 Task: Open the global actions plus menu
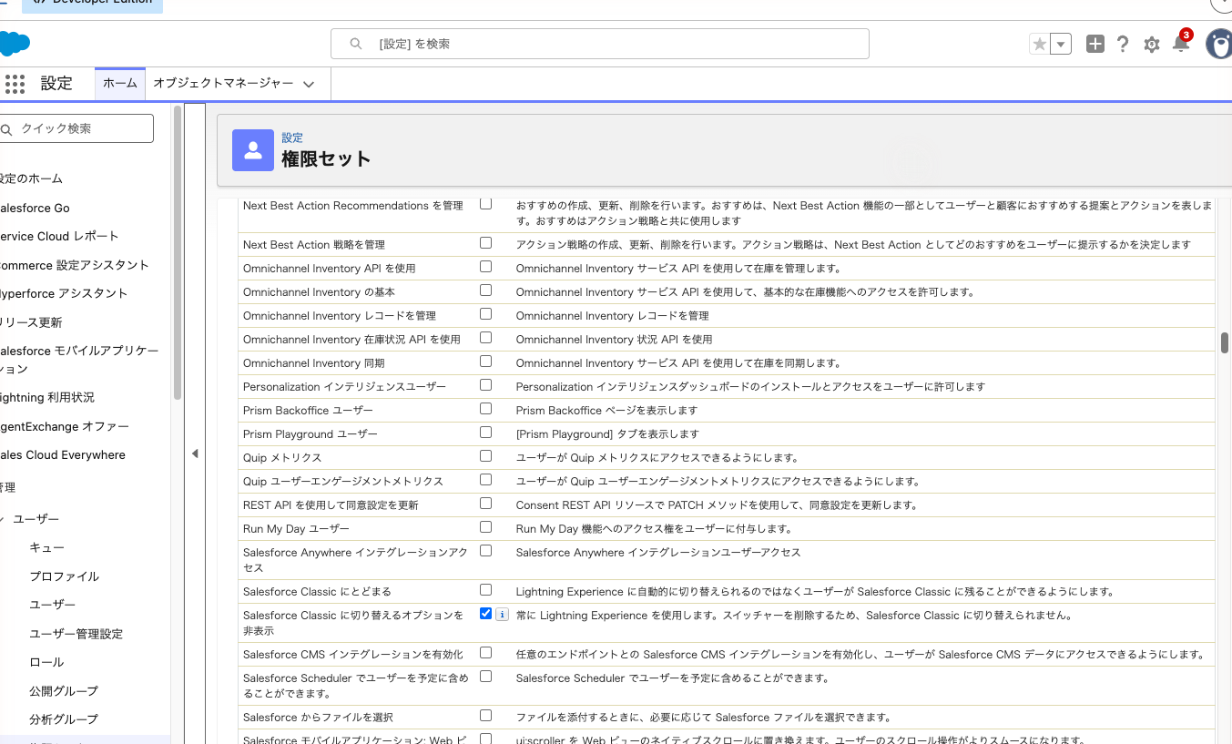point(1095,44)
